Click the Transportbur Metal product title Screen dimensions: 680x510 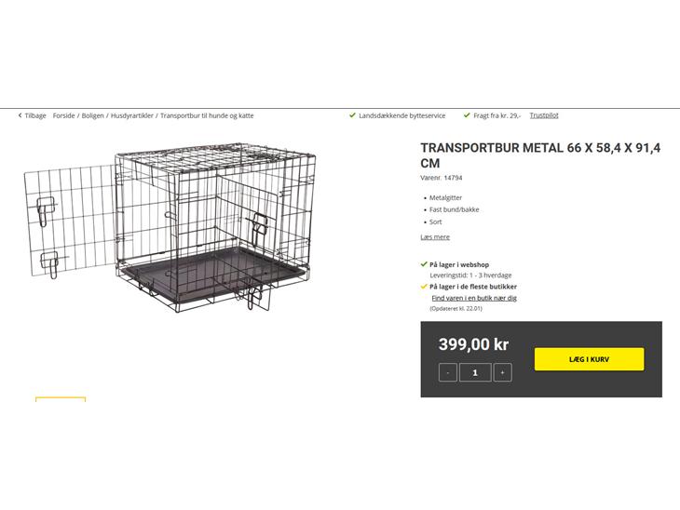(x=540, y=155)
